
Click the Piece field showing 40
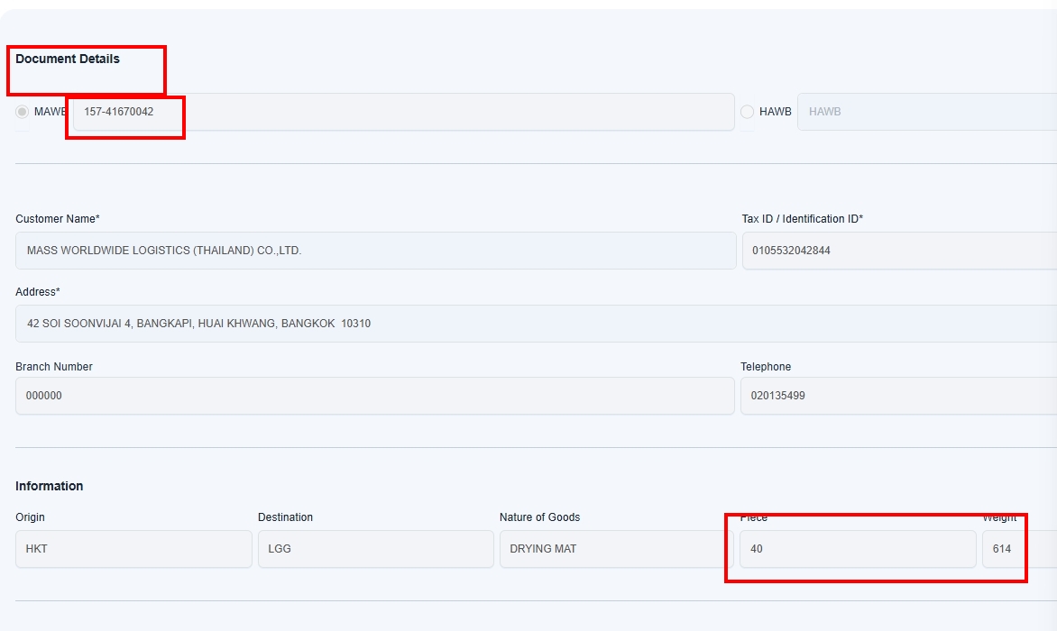point(857,549)
